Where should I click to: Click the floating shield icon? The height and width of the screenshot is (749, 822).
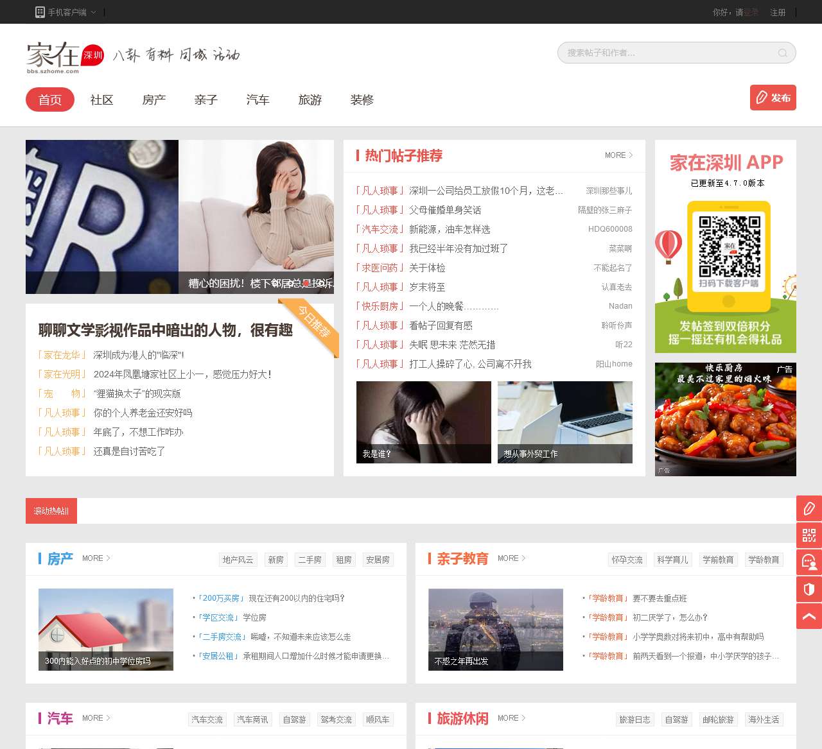coord(809,589)
